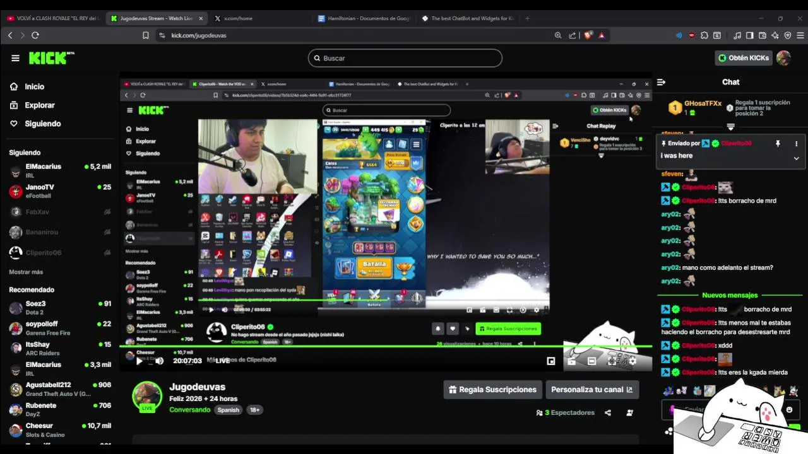
Task: Open Rubenete recommended channel
Action: (x=60, y=410)
